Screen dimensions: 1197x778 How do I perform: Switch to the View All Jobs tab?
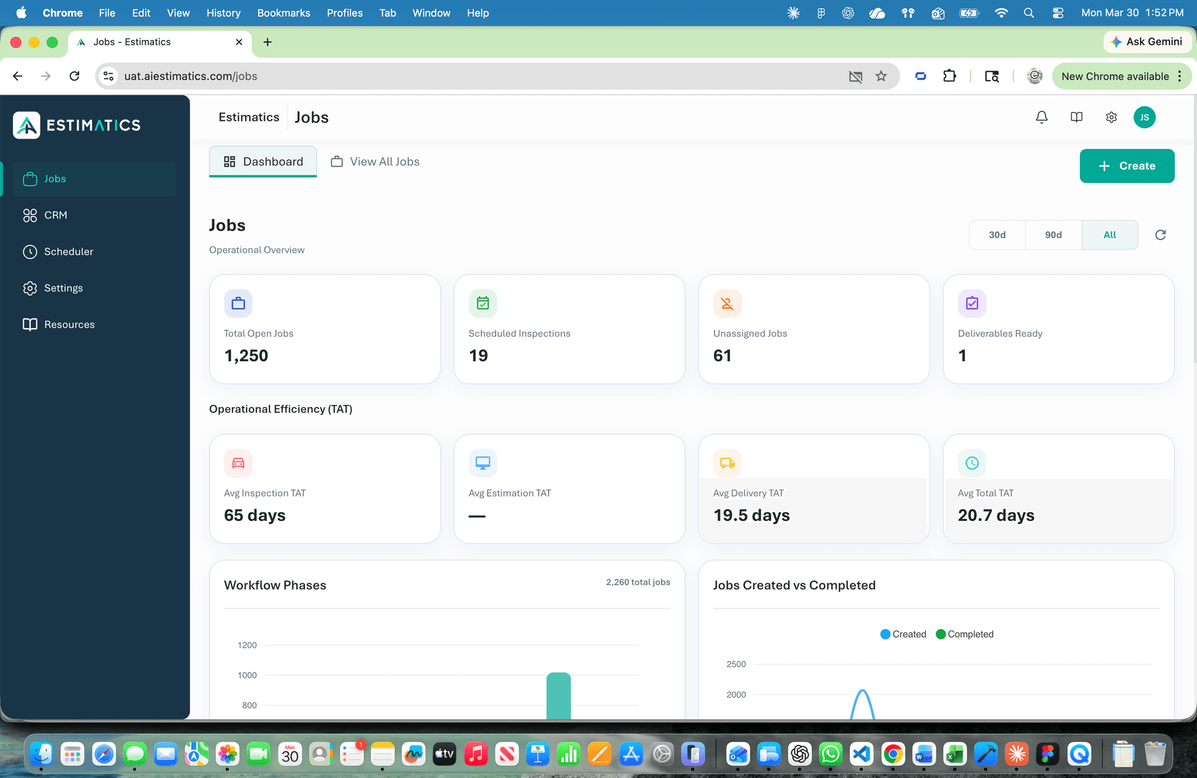tap(375, 162)
